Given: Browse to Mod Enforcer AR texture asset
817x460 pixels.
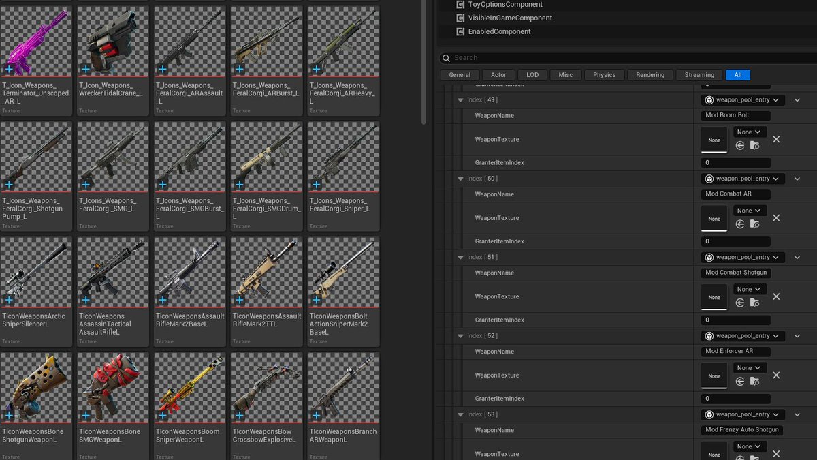Looking at the screenshot, I should pos(754,381).
